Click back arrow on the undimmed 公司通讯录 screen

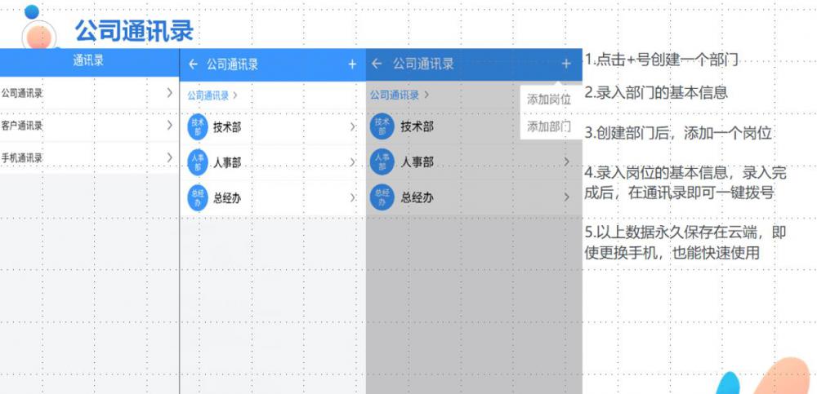193,64
